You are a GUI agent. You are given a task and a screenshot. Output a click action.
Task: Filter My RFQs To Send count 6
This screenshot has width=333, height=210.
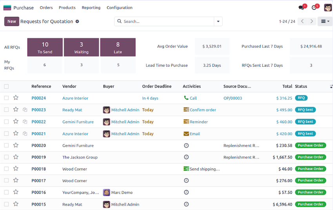pyautogui.click(x=45, y=65)
